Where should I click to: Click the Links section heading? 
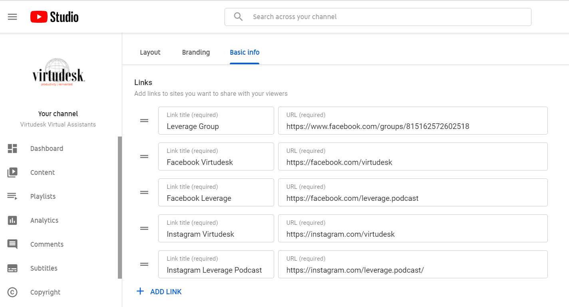(x=143, y=83)
